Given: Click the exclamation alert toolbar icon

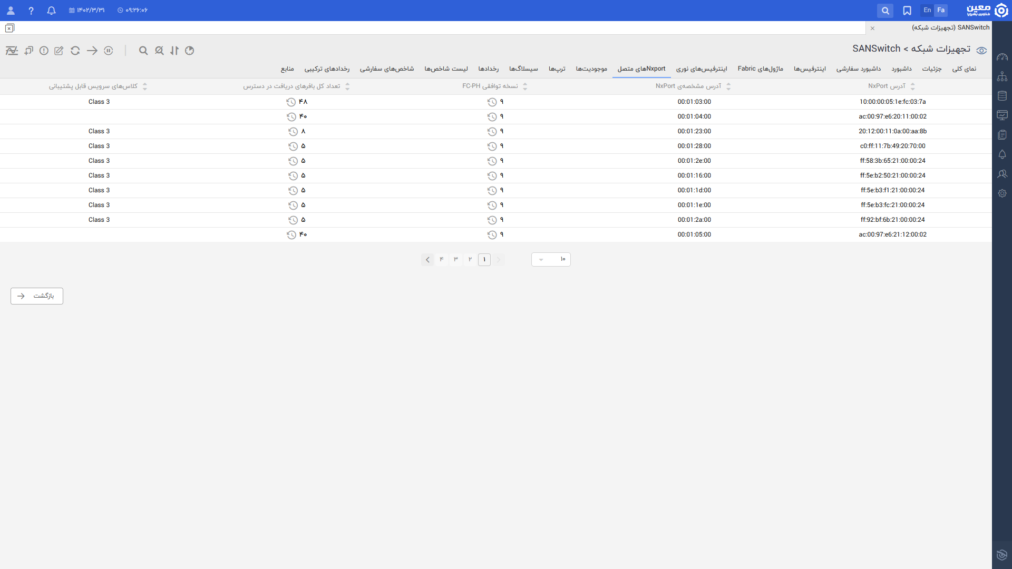Looking at the screenshot, I should coord(44,51).
